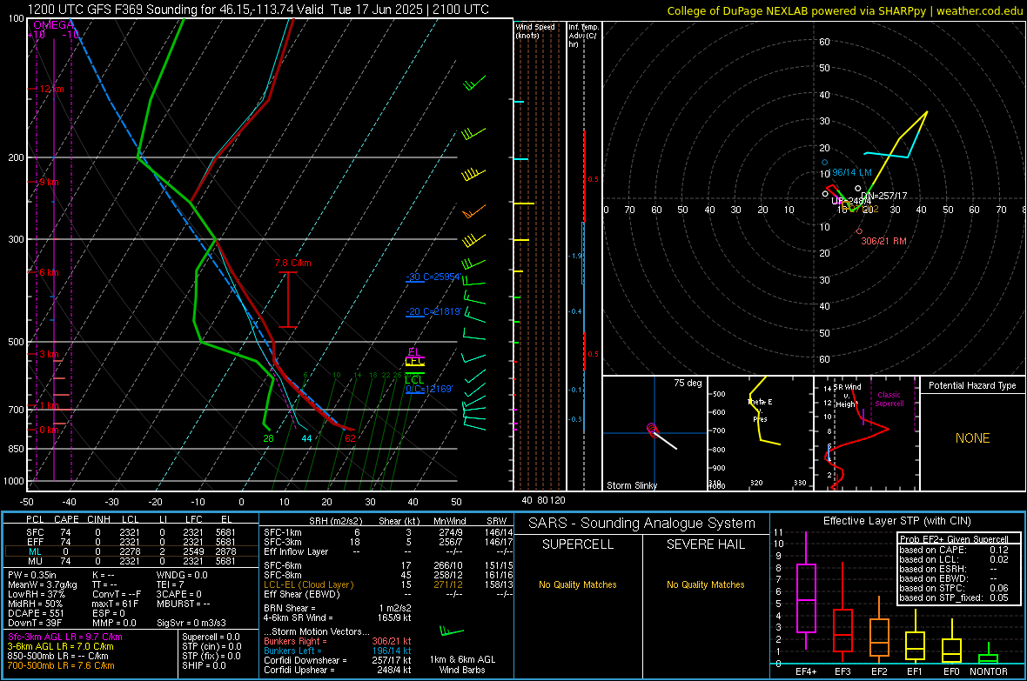Click the "Sfc-3km AGL LR = 9.7 C/km" line
Image resolution: width=1027 pixels, height=681 pixels.
(x=65, y=637)
